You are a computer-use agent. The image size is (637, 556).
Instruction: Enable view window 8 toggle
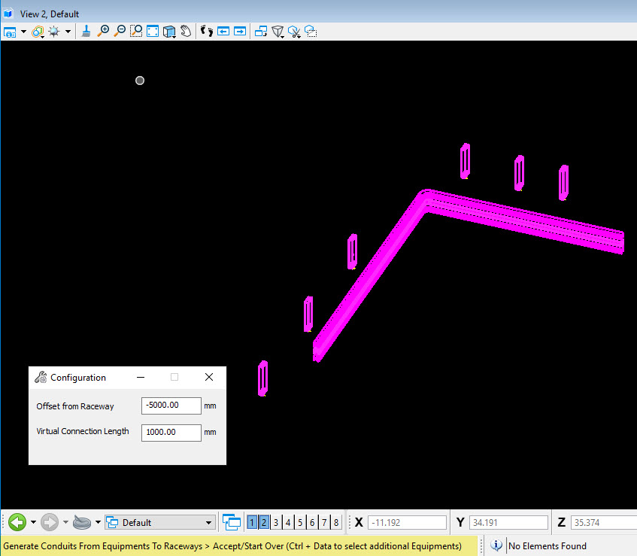coord(335,521)
